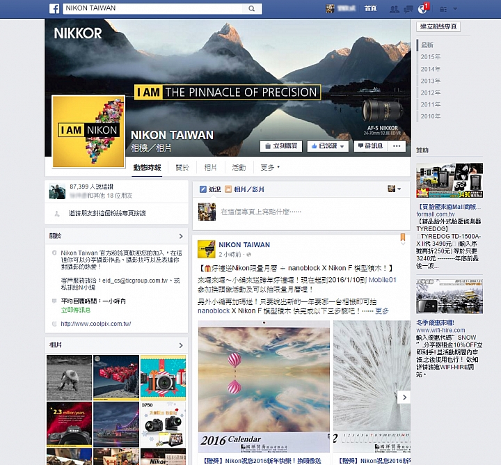This screenshot has height=465, width=501.
Task: Open the messages icon in top bar
Action: coord(408,9)
